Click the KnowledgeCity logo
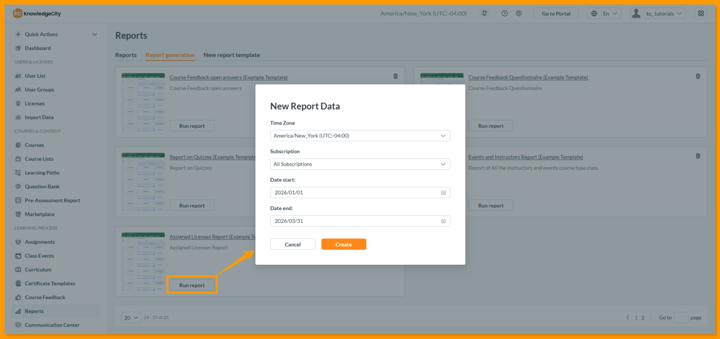Viewport: 720px width, 339px height. pyautogui.click(x=37, y=13)
